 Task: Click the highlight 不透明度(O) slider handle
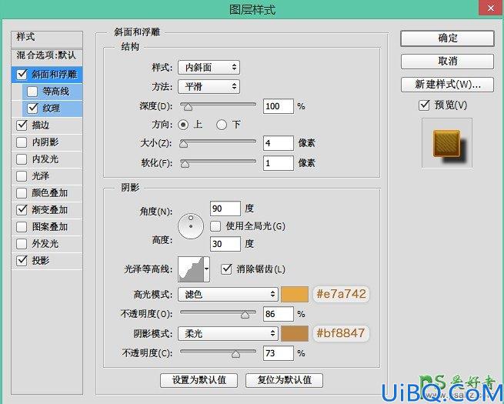(245, 315)
